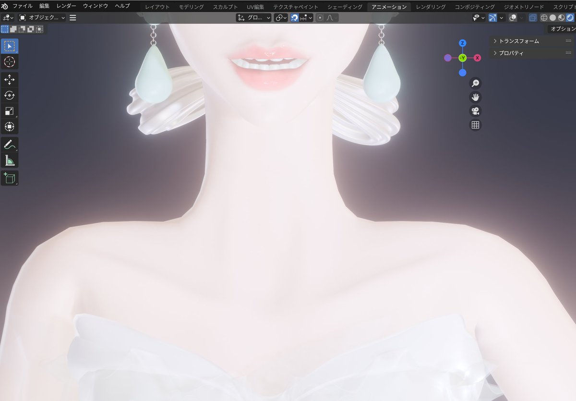Open proportional falloff curve dropdown

(x=332, y=18)
